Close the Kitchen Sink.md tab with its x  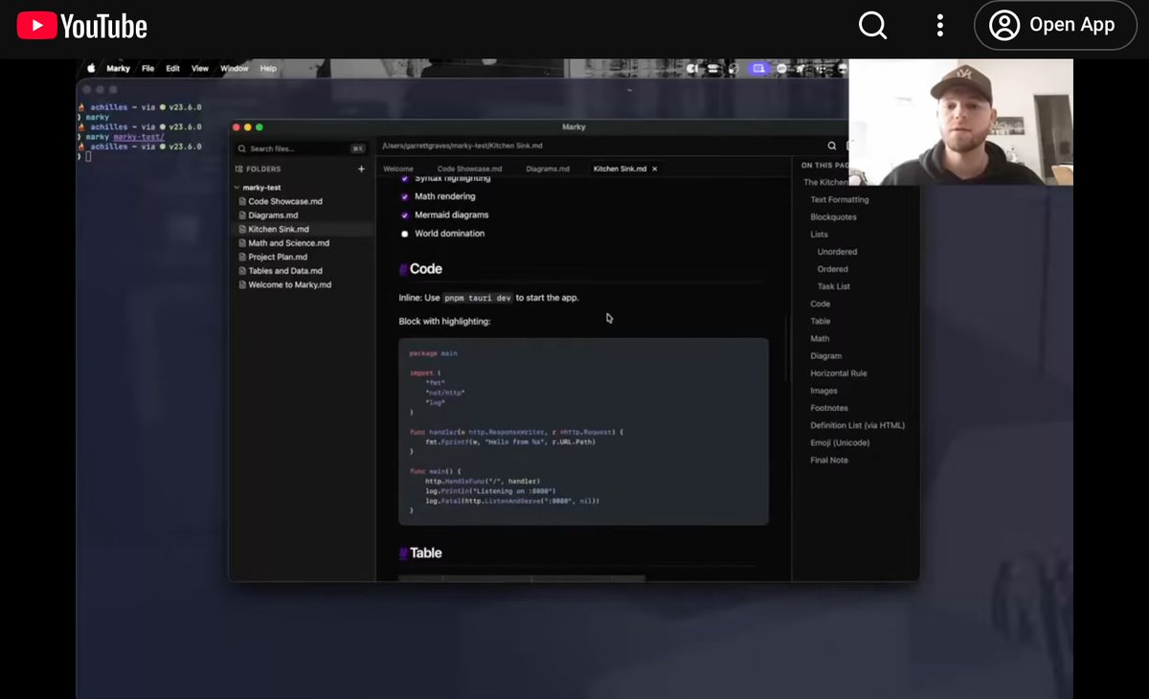pos(655,169)
